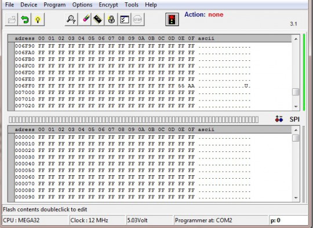The image size is (313, 228).
Task: Click the Clock : 12 MHz status field
Action: pyautogui.click(x=97, y=220)
